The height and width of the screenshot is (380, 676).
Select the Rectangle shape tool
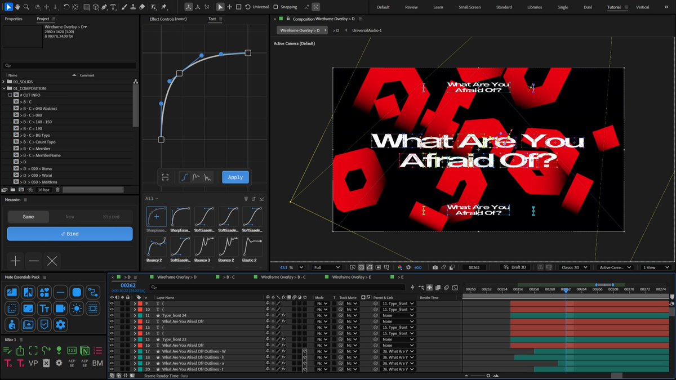pos(87,7)
